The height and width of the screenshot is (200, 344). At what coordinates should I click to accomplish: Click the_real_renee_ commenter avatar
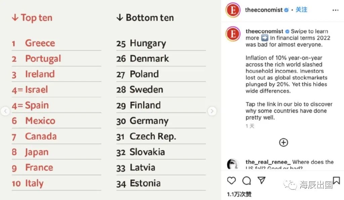tap(233, 164)
